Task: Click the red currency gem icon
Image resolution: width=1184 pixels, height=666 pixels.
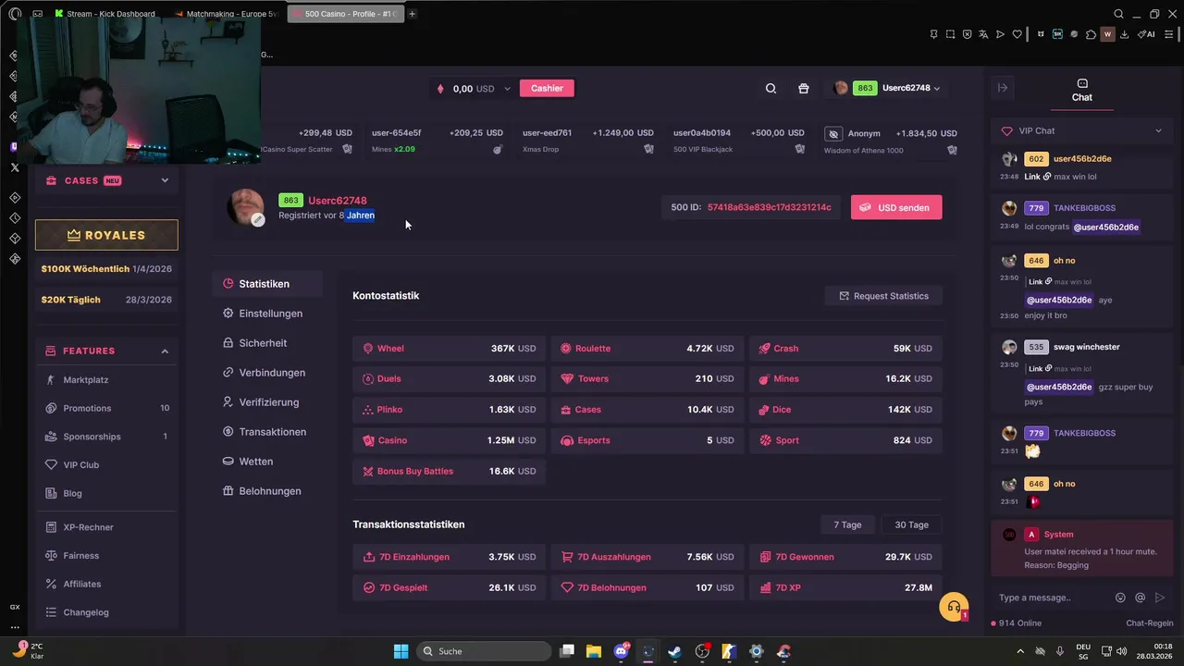Action: [440, 89]
